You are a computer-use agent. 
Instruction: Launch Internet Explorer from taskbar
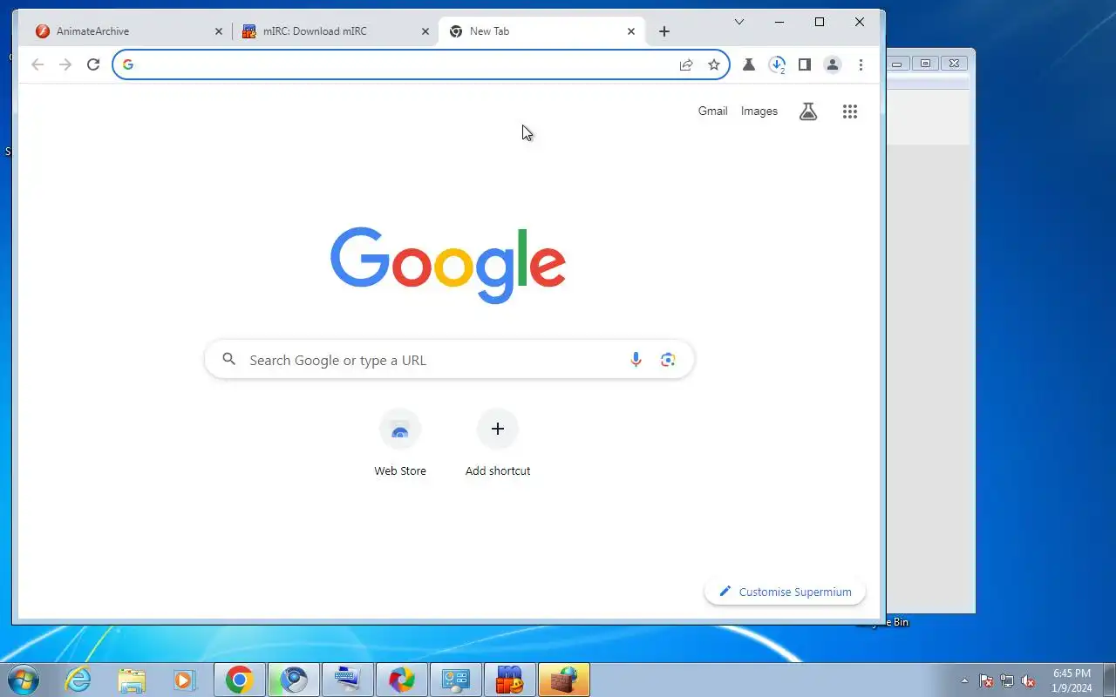click(78, 680)
